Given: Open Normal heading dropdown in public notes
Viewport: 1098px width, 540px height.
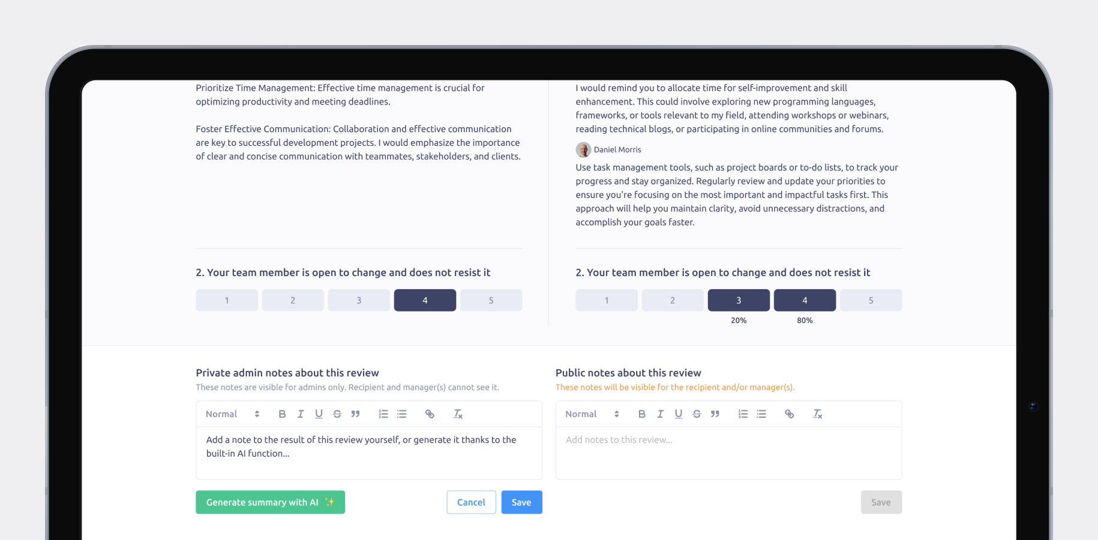Looking at the screenshot, I should 592,414.
